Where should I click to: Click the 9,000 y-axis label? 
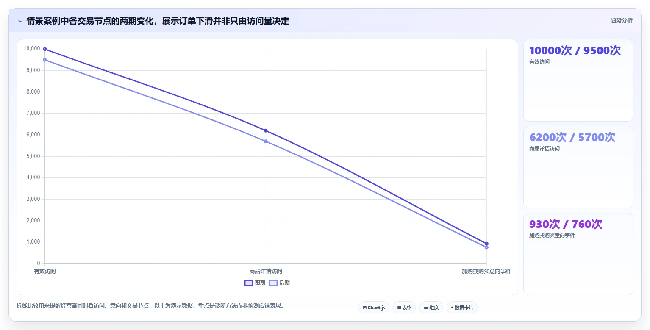33,70
